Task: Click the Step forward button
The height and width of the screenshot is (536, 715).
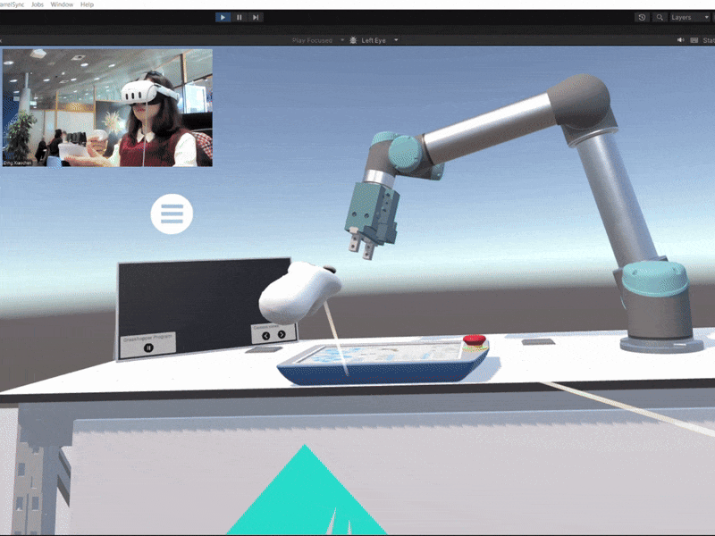Action: click(256, 17)
